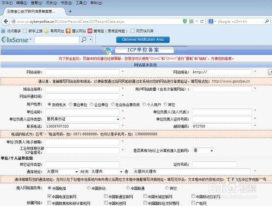Open 单位负责人证件类型 dropdown
Viewport: 272px width, 206px height.
coord(83,119)
